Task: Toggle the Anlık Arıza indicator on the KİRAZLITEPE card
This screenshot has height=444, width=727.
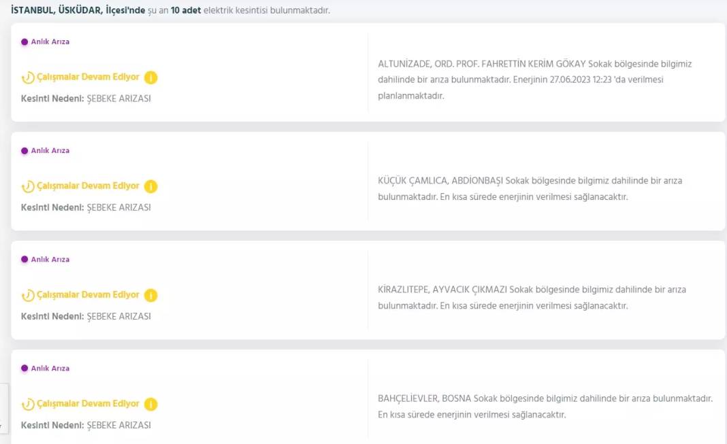Action: (24, 259)
